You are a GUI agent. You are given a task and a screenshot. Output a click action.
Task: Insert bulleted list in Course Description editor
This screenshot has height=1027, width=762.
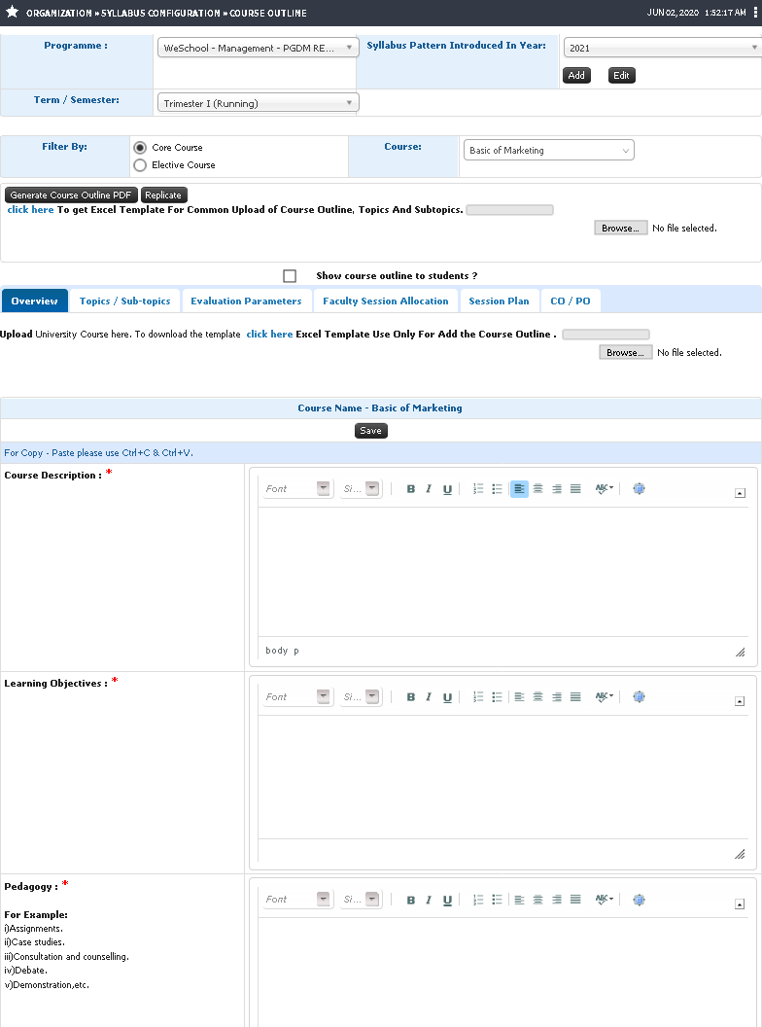497,488
